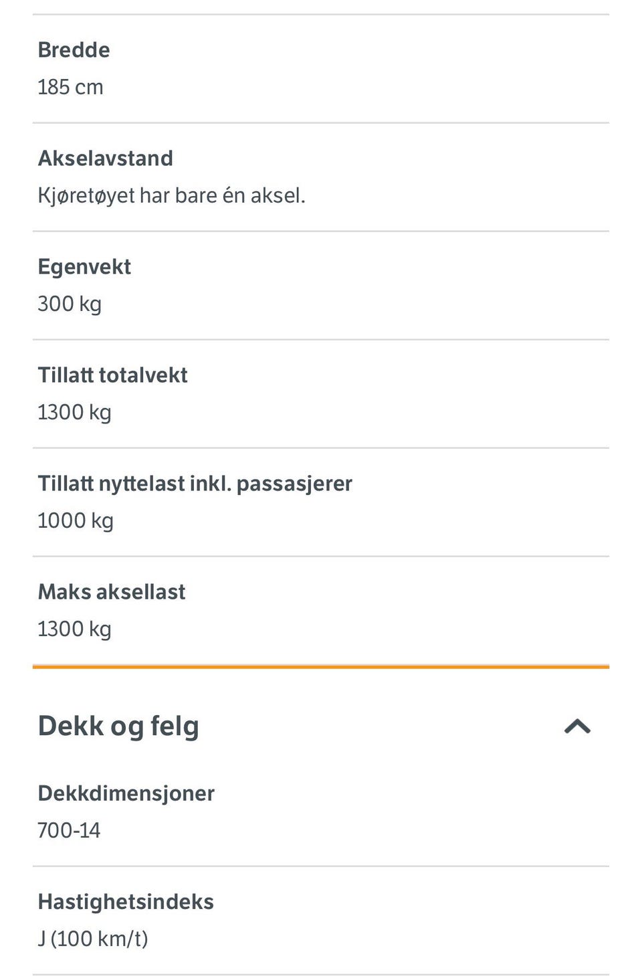Collapse the Dekk og felg section chevron
642x976 pixels.
point(578,726)
